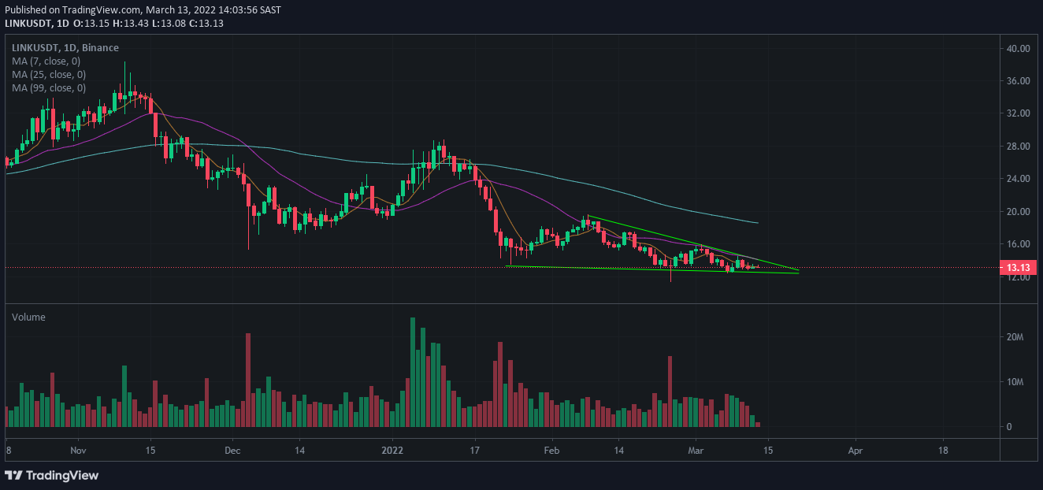This screenshot has height=490, width=1043.
Task: Click the red 13.13 current price tag
Action: [x=1018, y=268]
